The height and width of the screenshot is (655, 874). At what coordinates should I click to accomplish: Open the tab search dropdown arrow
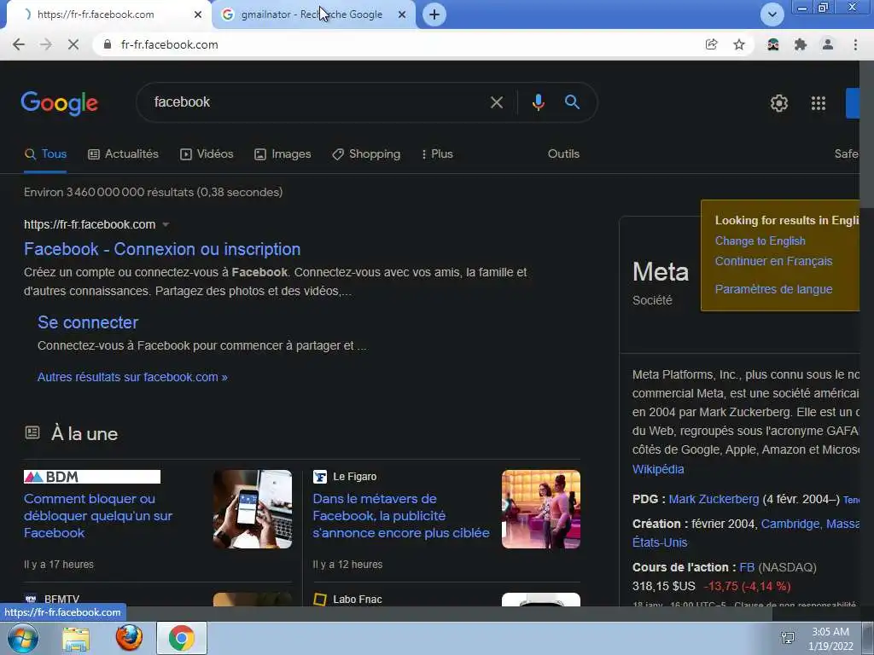coord(772,14)
